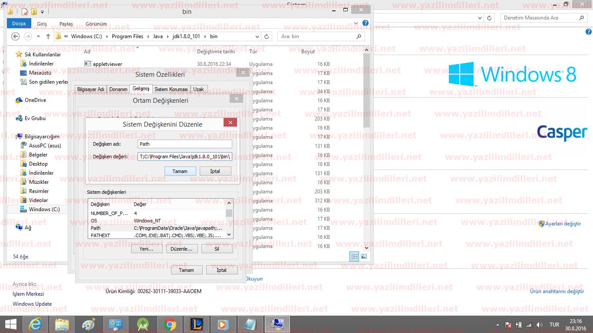Open Internet Explorer from the taskbar
Screen dimensions: 593x333
click(35, 324)
